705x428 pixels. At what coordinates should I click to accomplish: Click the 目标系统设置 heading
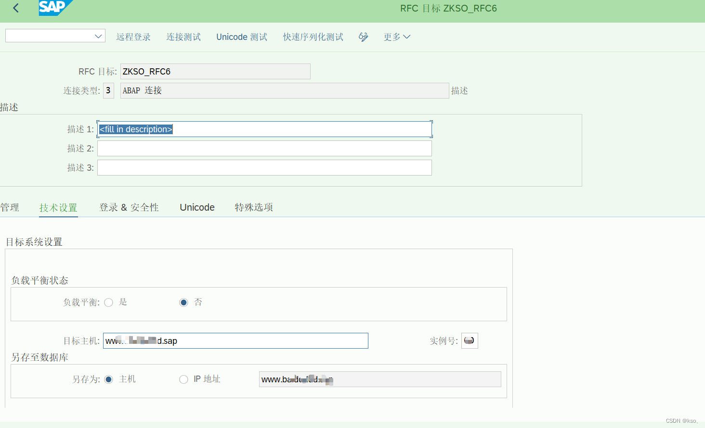coord(34,242)
